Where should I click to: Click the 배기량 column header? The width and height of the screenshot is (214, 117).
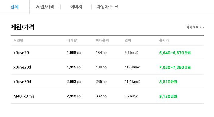(x=72, y=40)
